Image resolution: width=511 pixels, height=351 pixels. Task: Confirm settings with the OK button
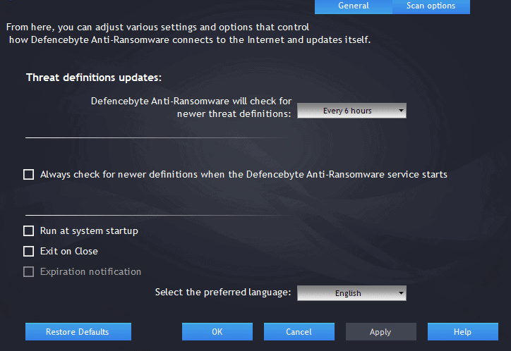[217, 331]
